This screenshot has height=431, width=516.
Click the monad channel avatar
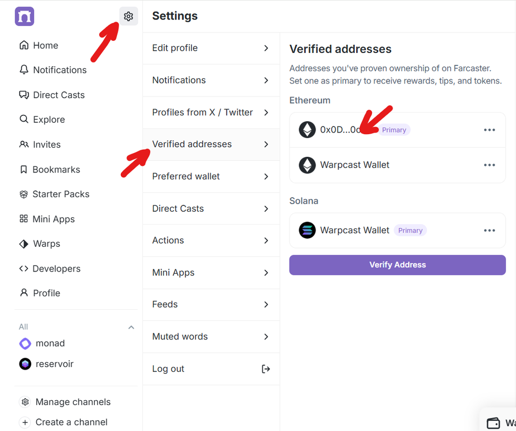click(25, 343)
